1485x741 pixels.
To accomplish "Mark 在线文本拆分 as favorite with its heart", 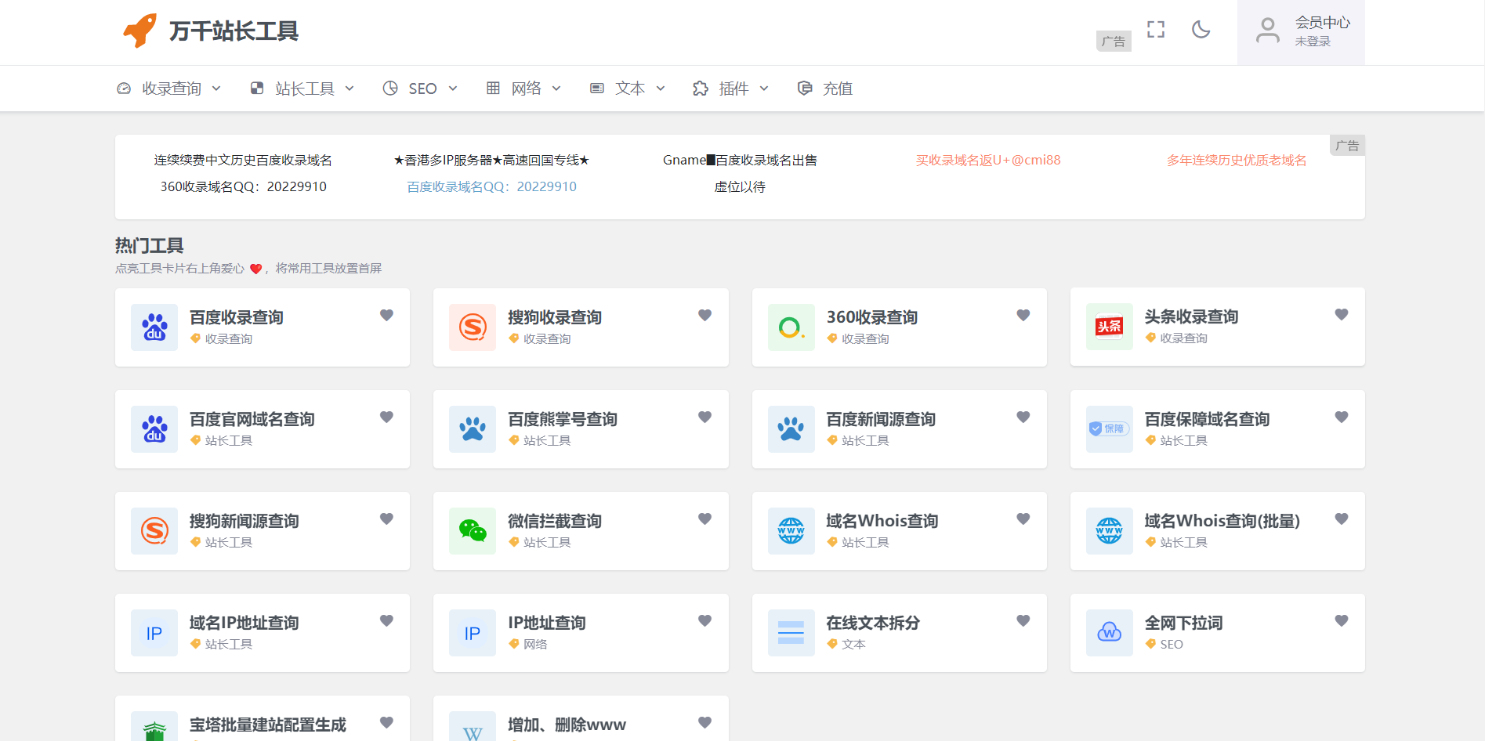I will [1023, 620].
